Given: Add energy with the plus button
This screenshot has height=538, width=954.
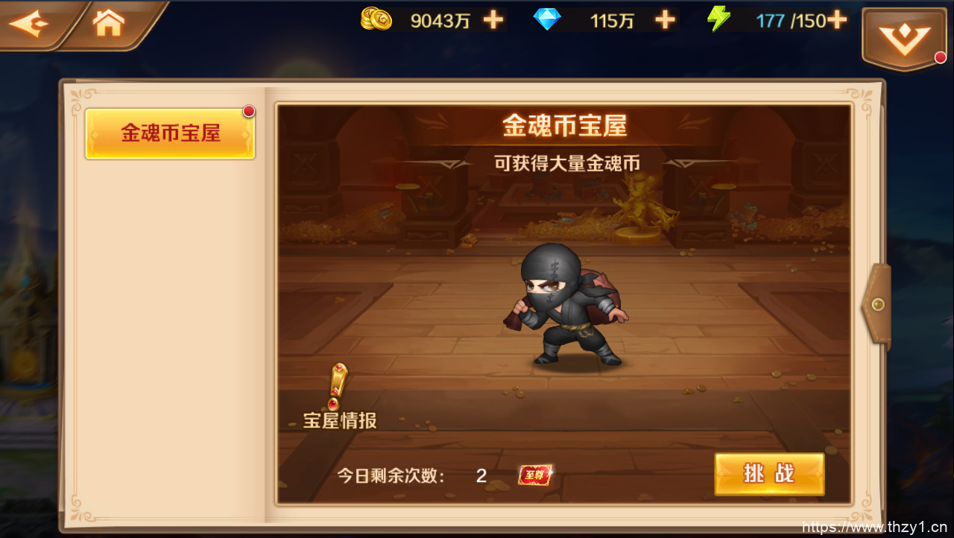Looking at the screenshot, I should tap(837, 20).
